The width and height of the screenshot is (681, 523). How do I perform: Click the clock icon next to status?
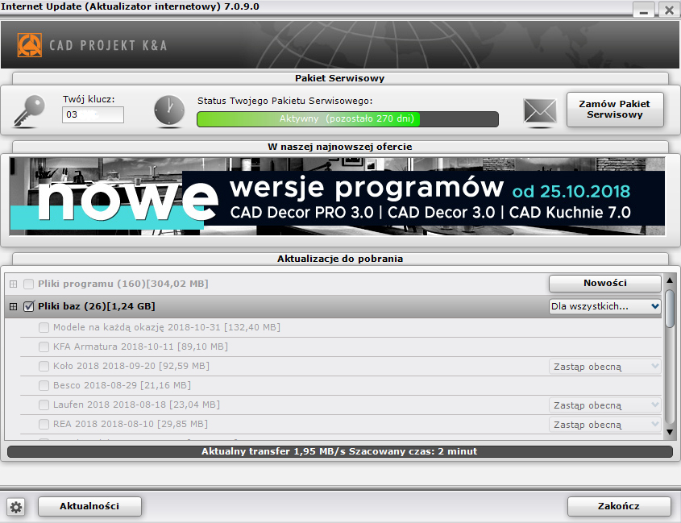tap(169, 111)
